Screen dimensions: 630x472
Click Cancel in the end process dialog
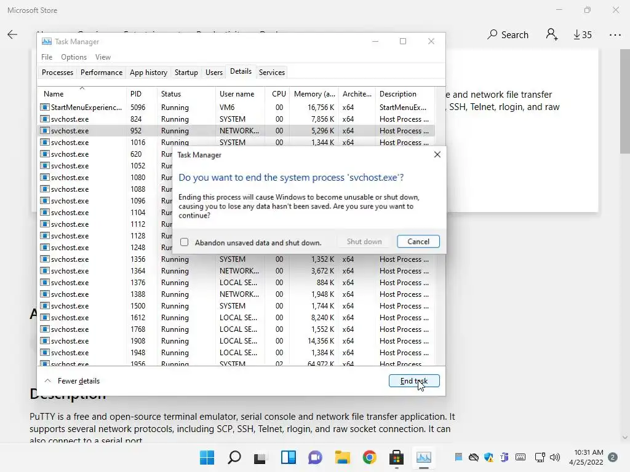[x=418, y=242]
